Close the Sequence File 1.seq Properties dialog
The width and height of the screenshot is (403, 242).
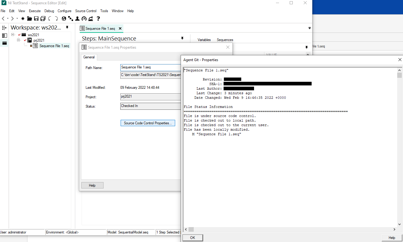click(x=228, y=47)
